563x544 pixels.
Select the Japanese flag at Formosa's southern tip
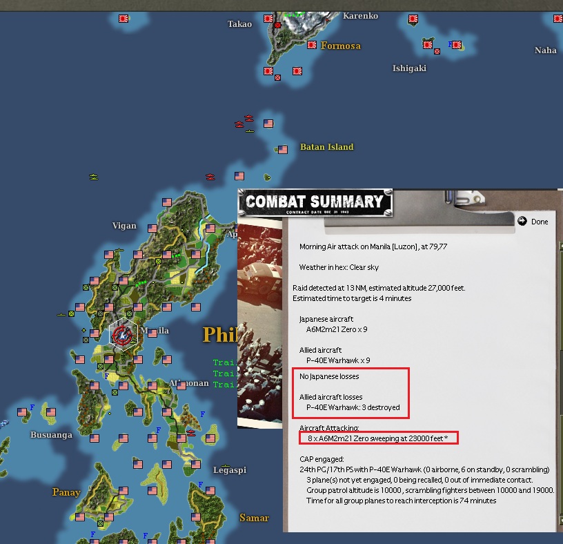click(x=268, y=71)
